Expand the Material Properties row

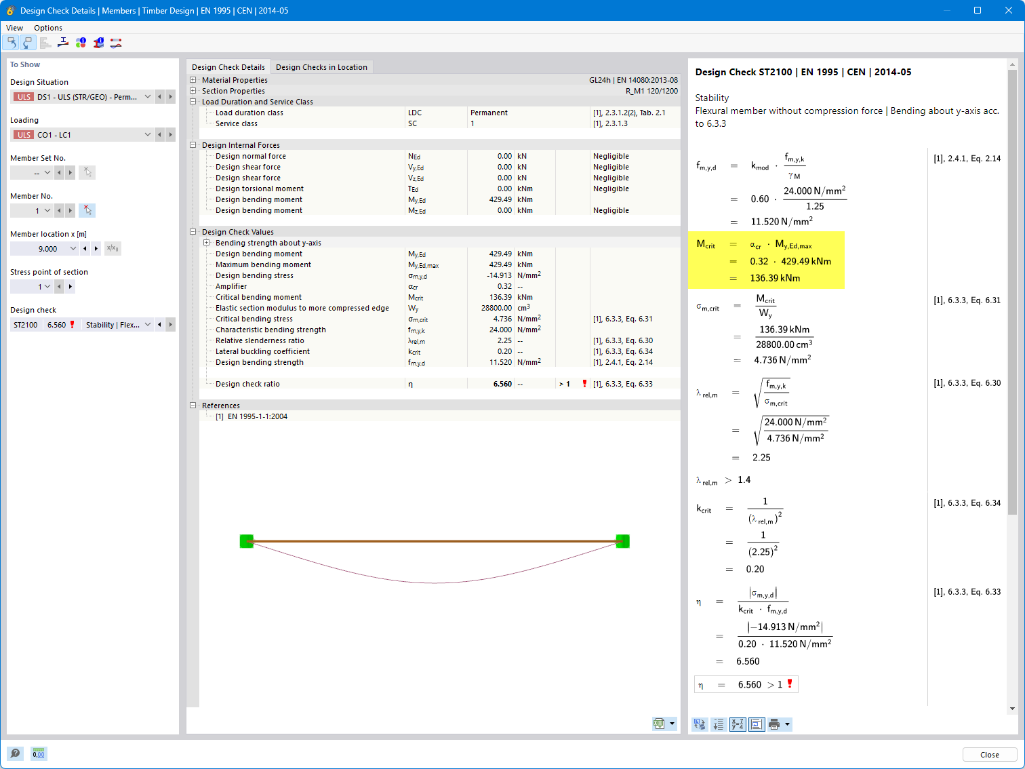pyautogui.click(x=193, y=79)
